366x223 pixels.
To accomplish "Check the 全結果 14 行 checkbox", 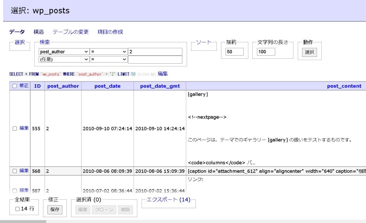I will coord(18,209).
